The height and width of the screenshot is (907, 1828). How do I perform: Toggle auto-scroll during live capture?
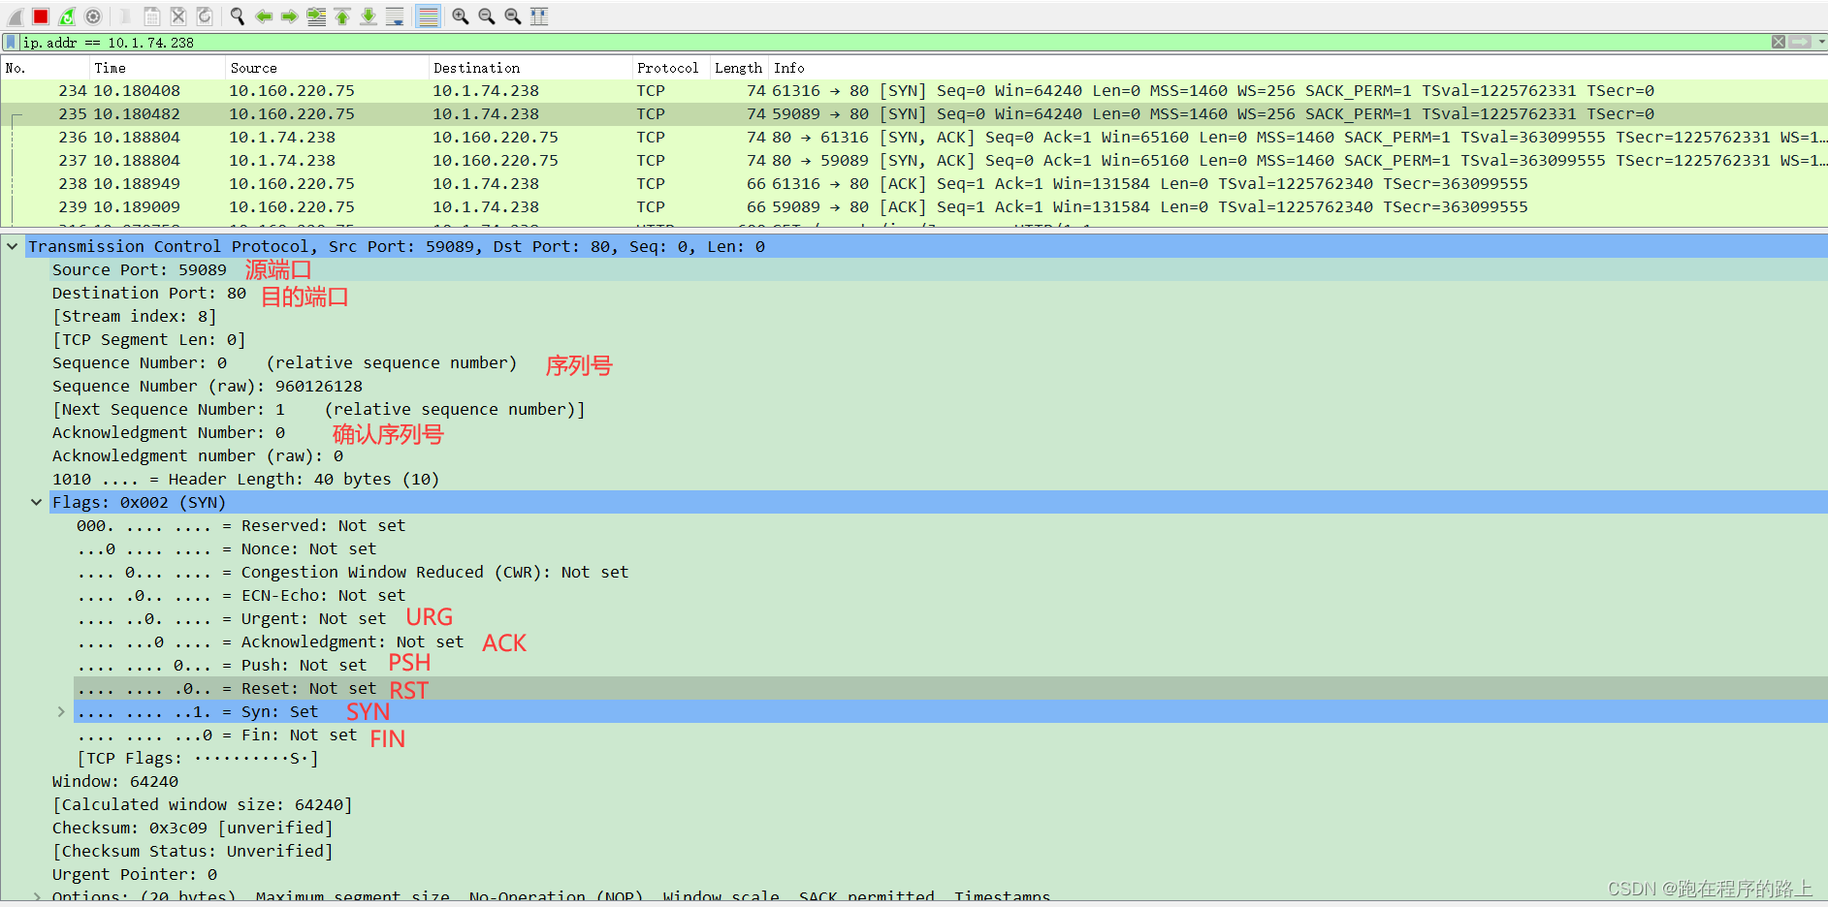click(x=395, y=16)
